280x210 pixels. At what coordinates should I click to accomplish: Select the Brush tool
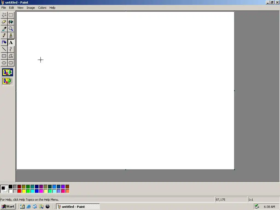(11, 36)
